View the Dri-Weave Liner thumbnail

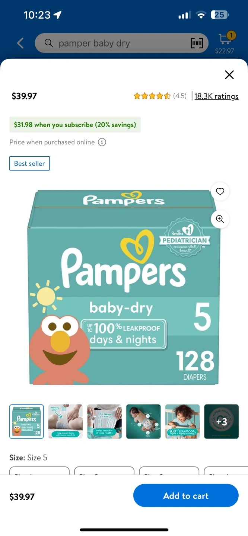[x=104, y=421]
